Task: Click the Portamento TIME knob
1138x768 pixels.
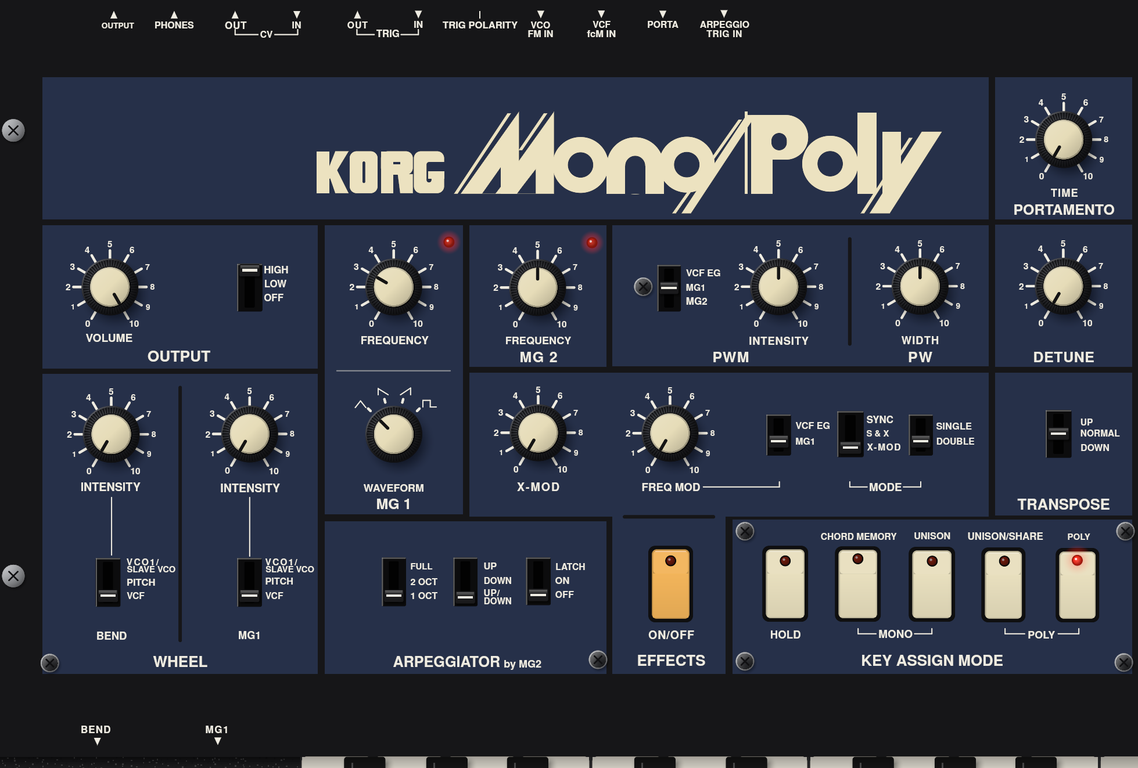Action: [x=1063, y=140]
